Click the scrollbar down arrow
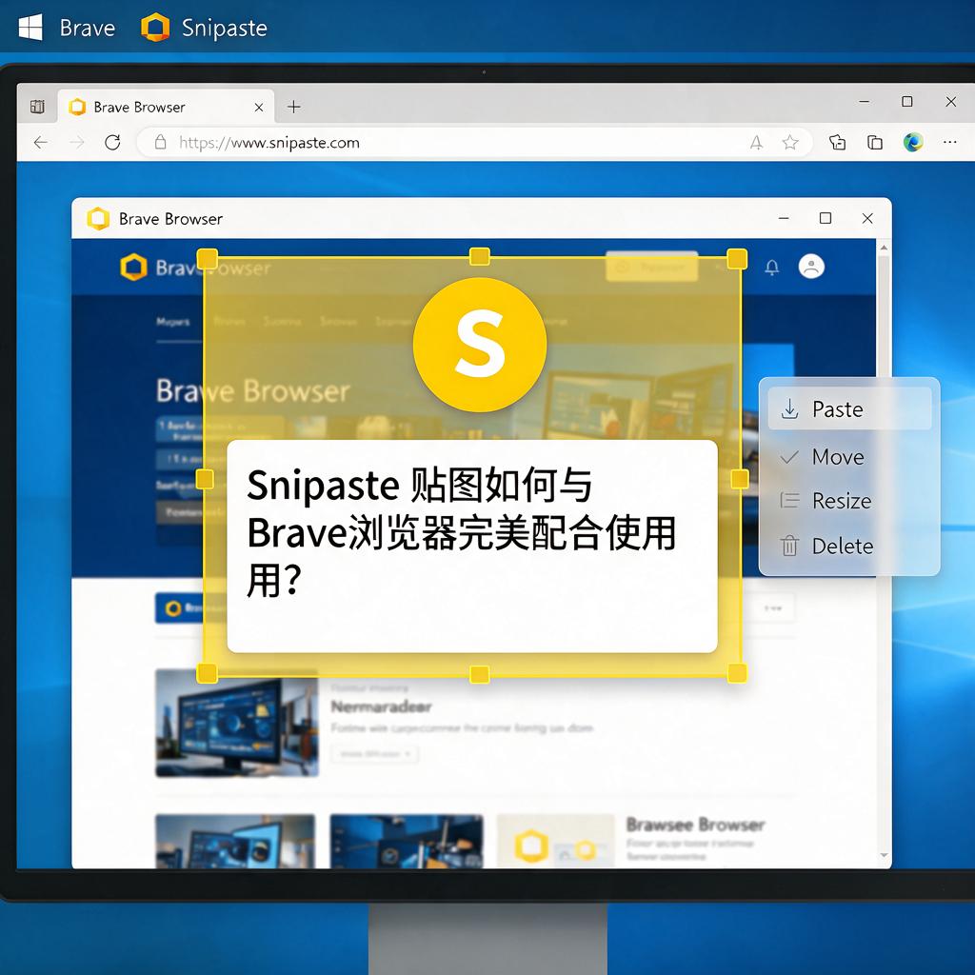This screenshot has width=975, height=975. 884,856
